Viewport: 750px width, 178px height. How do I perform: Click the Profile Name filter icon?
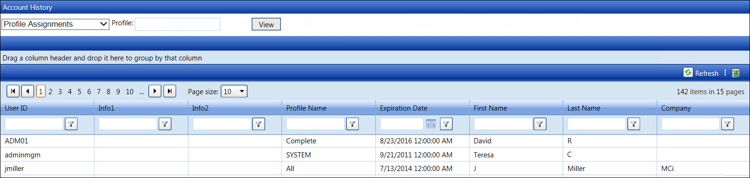pyautogui.click(x=352, y=124)
